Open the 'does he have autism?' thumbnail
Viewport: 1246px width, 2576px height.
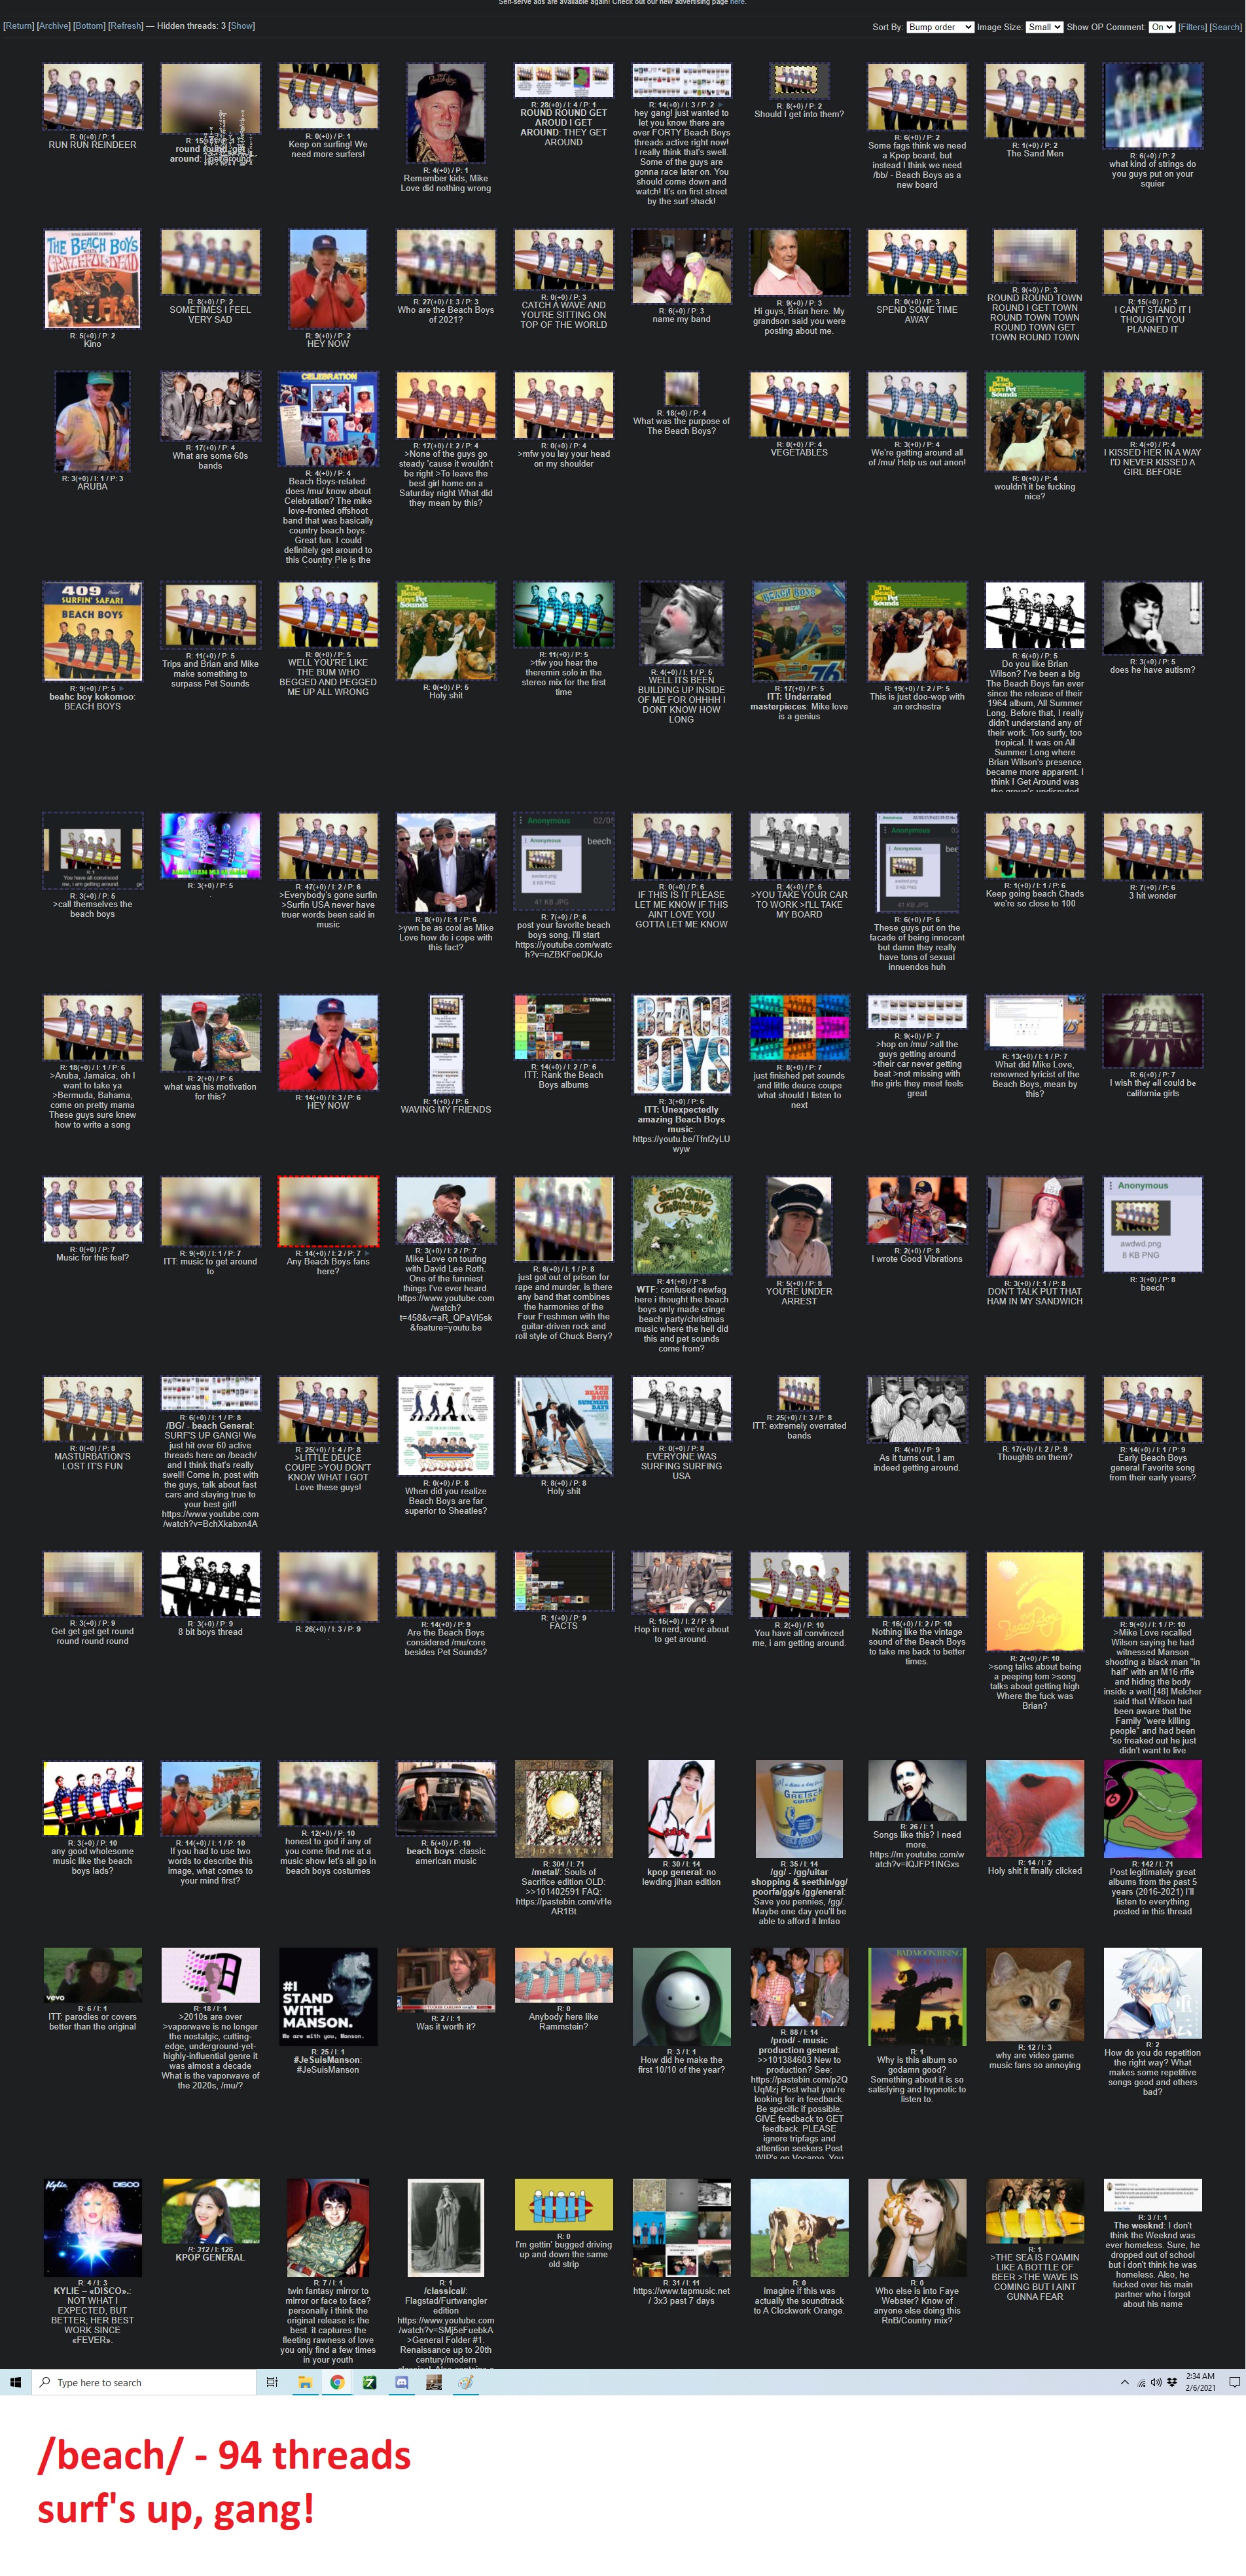pyautogui.click(x=1153, y=618)
